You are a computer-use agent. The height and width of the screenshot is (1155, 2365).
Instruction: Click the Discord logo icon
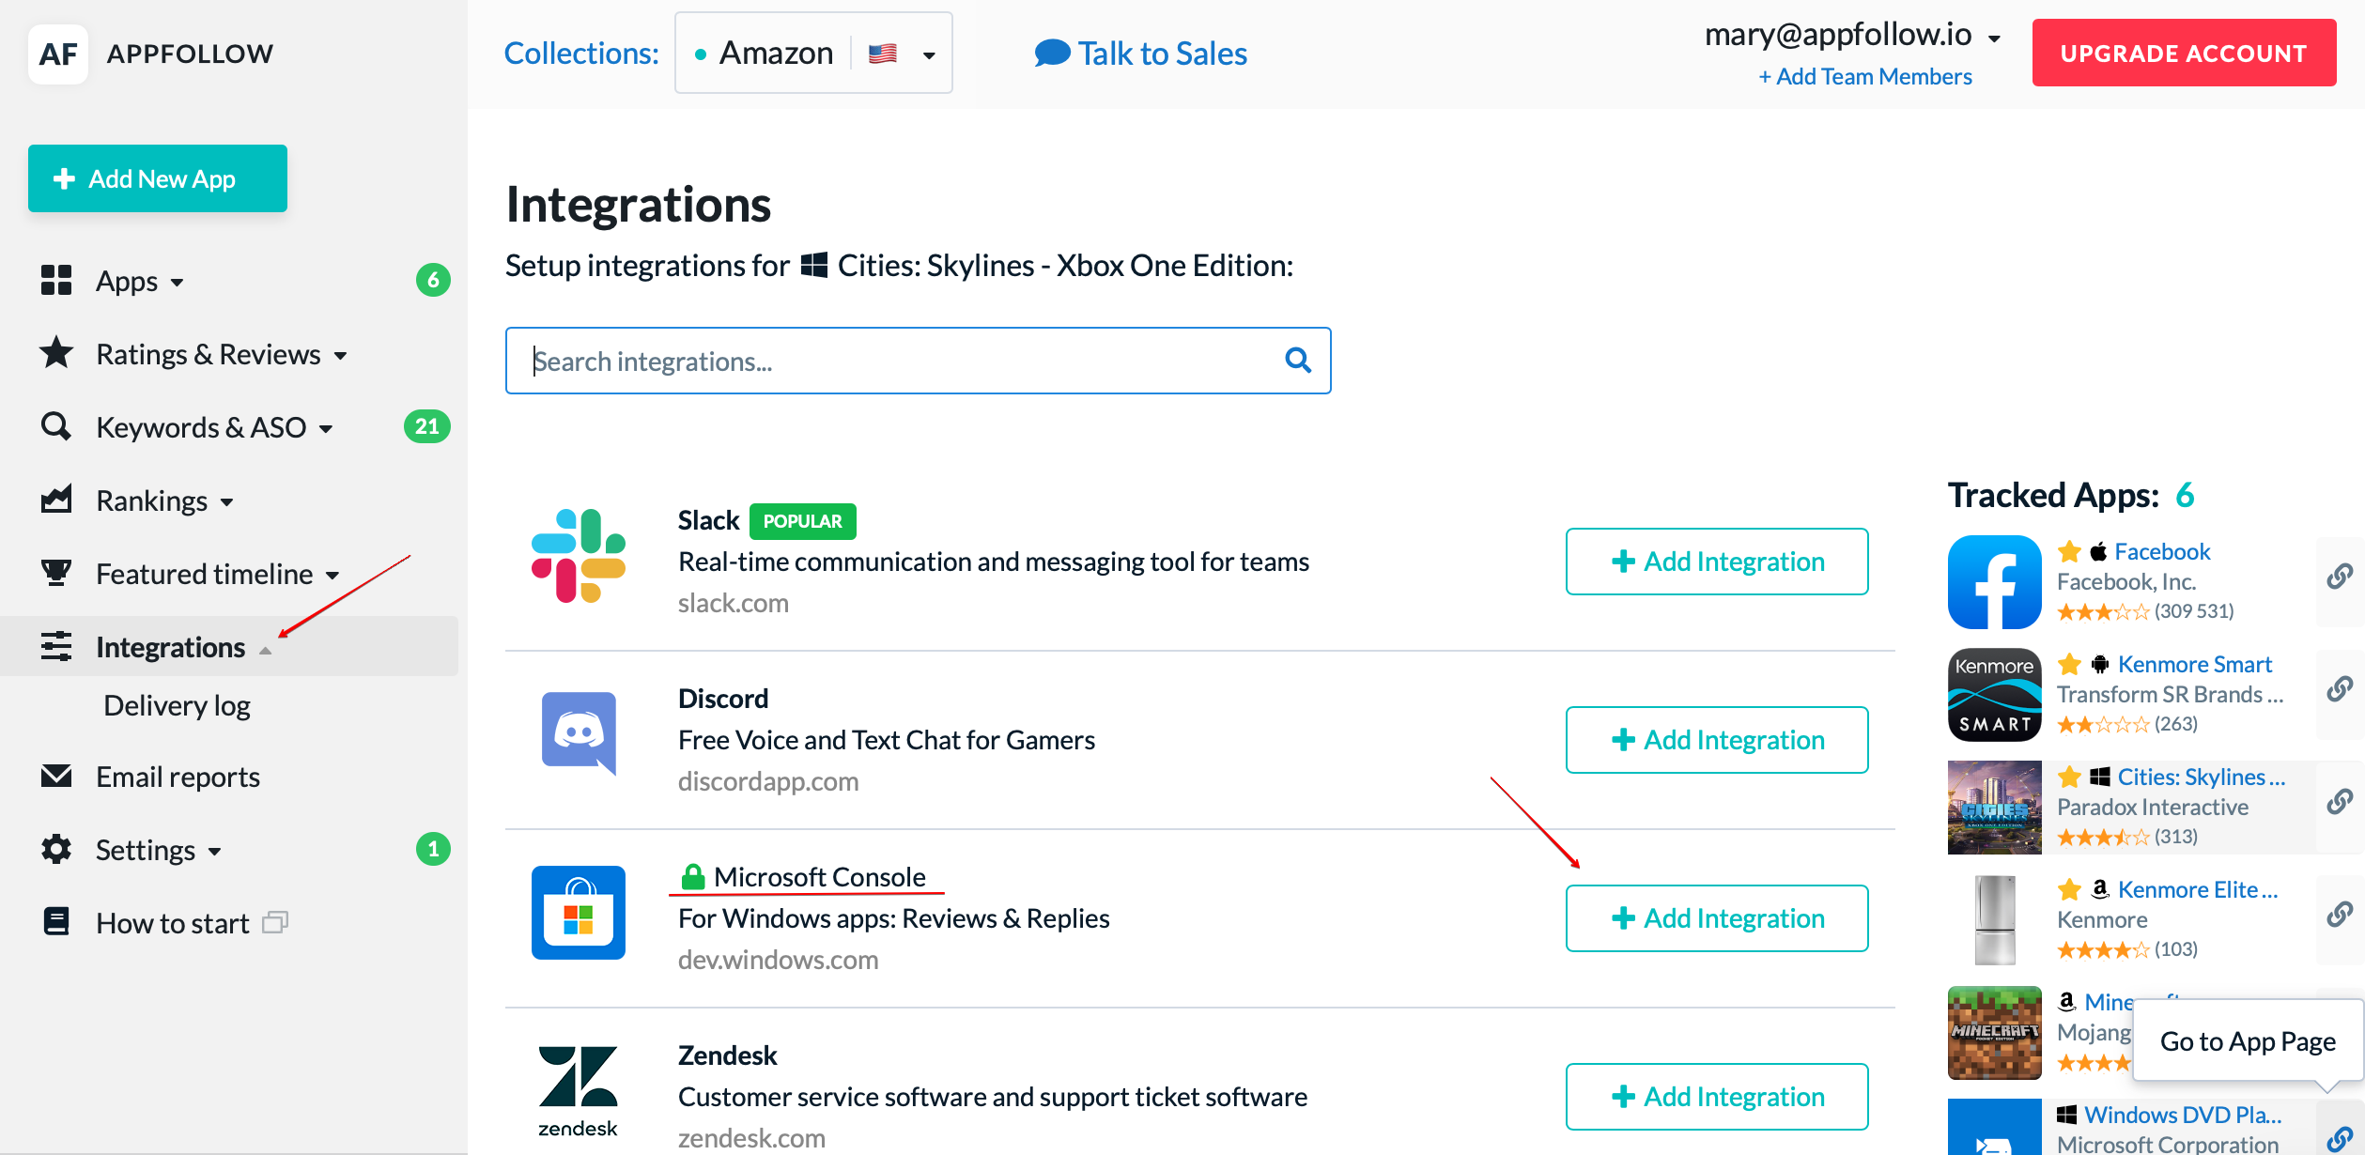579,733
